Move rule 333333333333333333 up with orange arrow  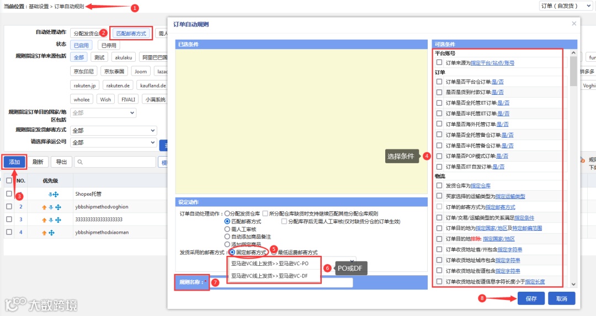point(44,220)
